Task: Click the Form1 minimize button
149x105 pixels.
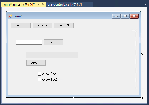Action: click(x=116, y=16)
